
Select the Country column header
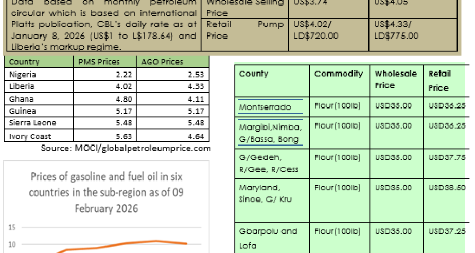pyautogui.click(x=24, y=62)
